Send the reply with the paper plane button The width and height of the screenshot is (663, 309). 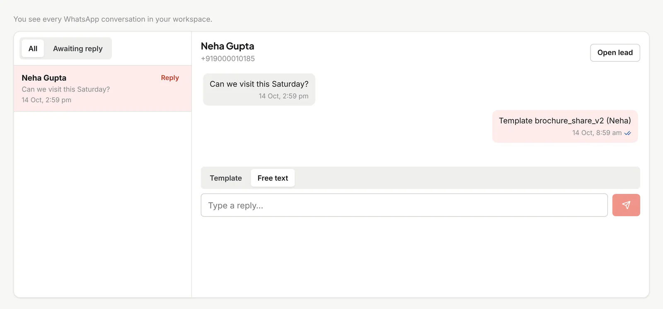[x=626, y=205]
